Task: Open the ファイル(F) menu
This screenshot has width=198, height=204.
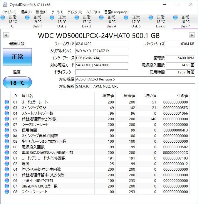Action: (x=9, y=12)
